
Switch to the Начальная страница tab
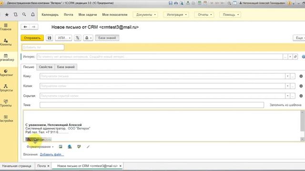click(17, 166)
